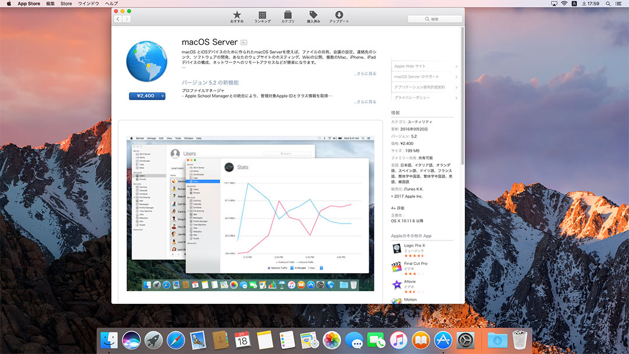Open the プライバシーポリシー link
The image size is (629, 354).
coord(425,97)
